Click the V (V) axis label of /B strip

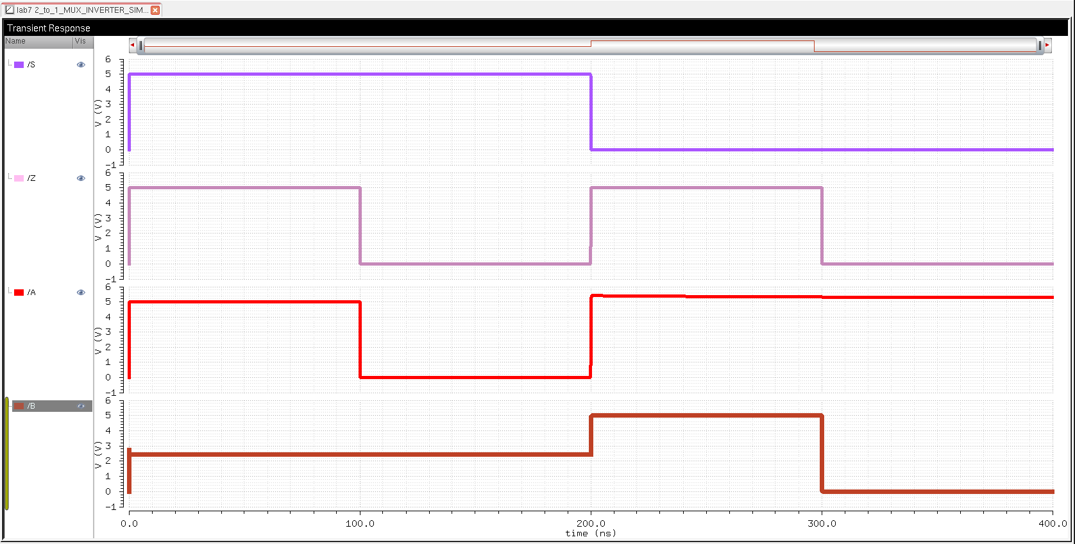point(98,455)
